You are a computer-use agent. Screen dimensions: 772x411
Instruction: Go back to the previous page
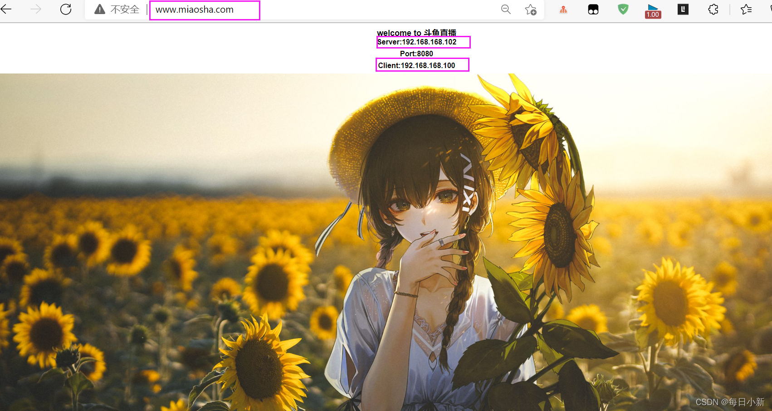(x=6, y=9)
